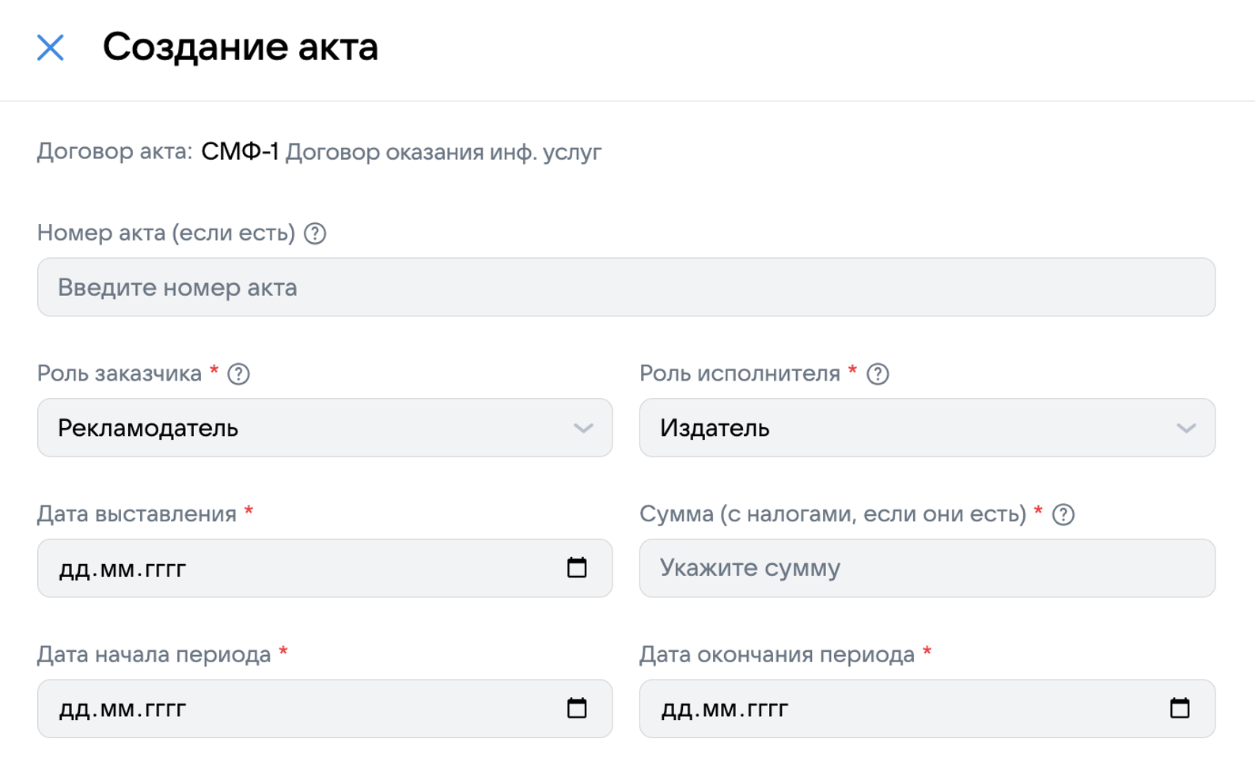Click the Роль исполнителя label
The width and height of the screenshot is (1255, 769).
point(740,373)
